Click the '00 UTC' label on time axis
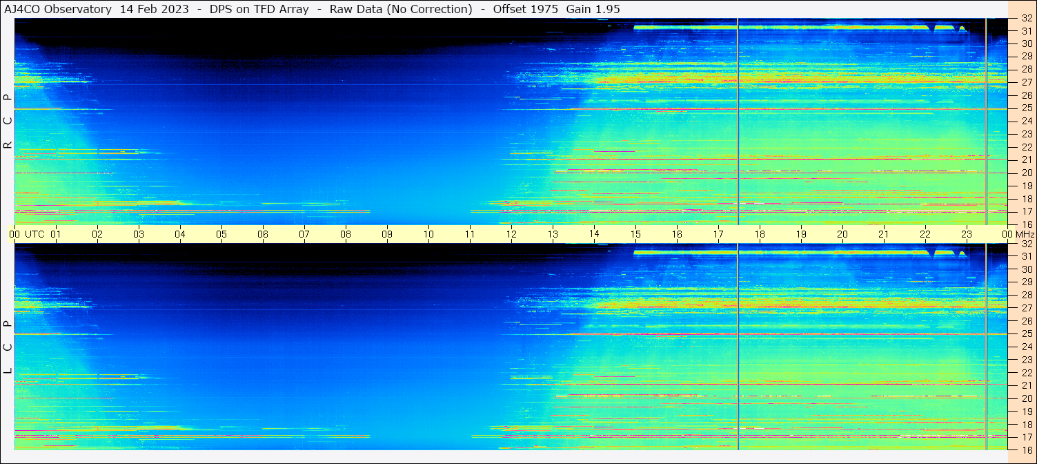 (27, 234)
